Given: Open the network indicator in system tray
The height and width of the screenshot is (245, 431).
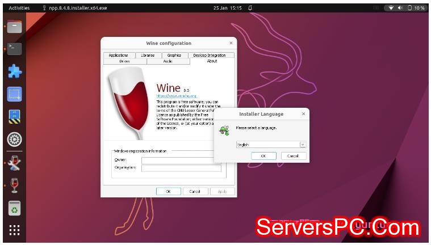Looking at the screenshot, I should 391,8.
